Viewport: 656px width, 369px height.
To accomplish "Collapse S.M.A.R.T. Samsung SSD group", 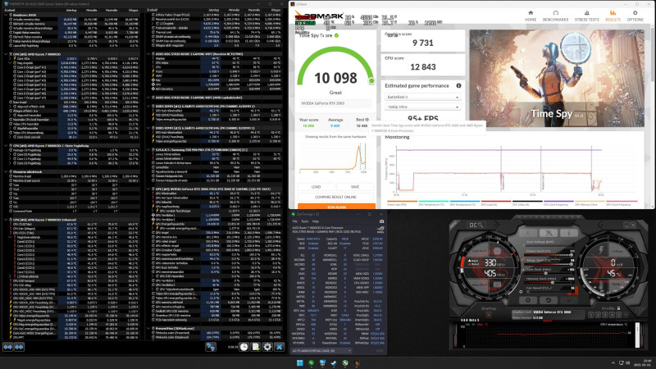I will (149, 149).
